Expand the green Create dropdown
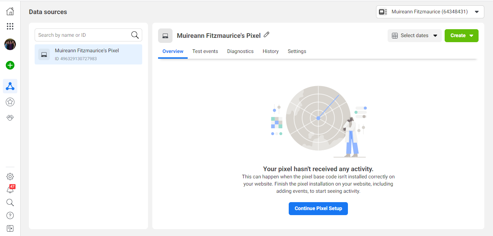Viewport: 493px width, 236px height. point(461,36)
